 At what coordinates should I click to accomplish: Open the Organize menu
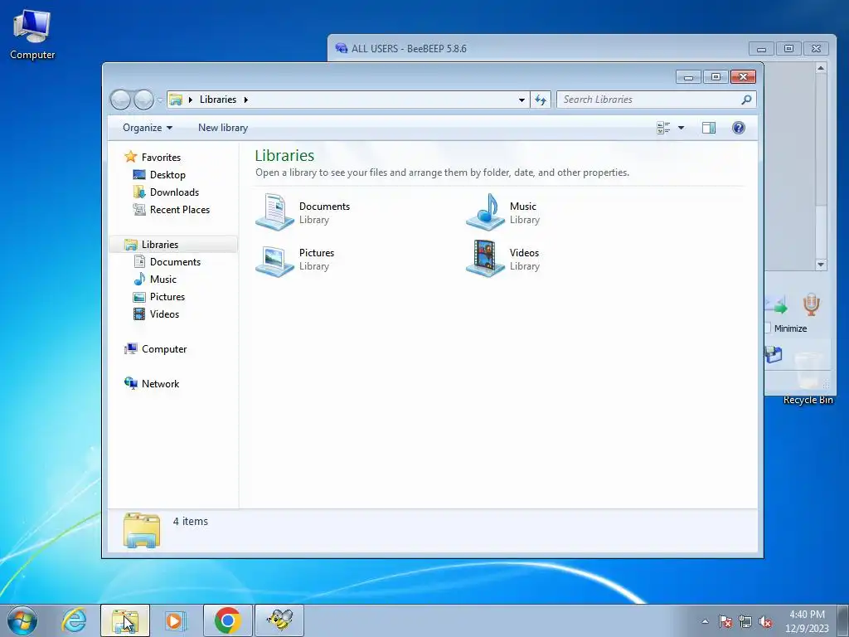pyautogui.click(x=148, y=128)
